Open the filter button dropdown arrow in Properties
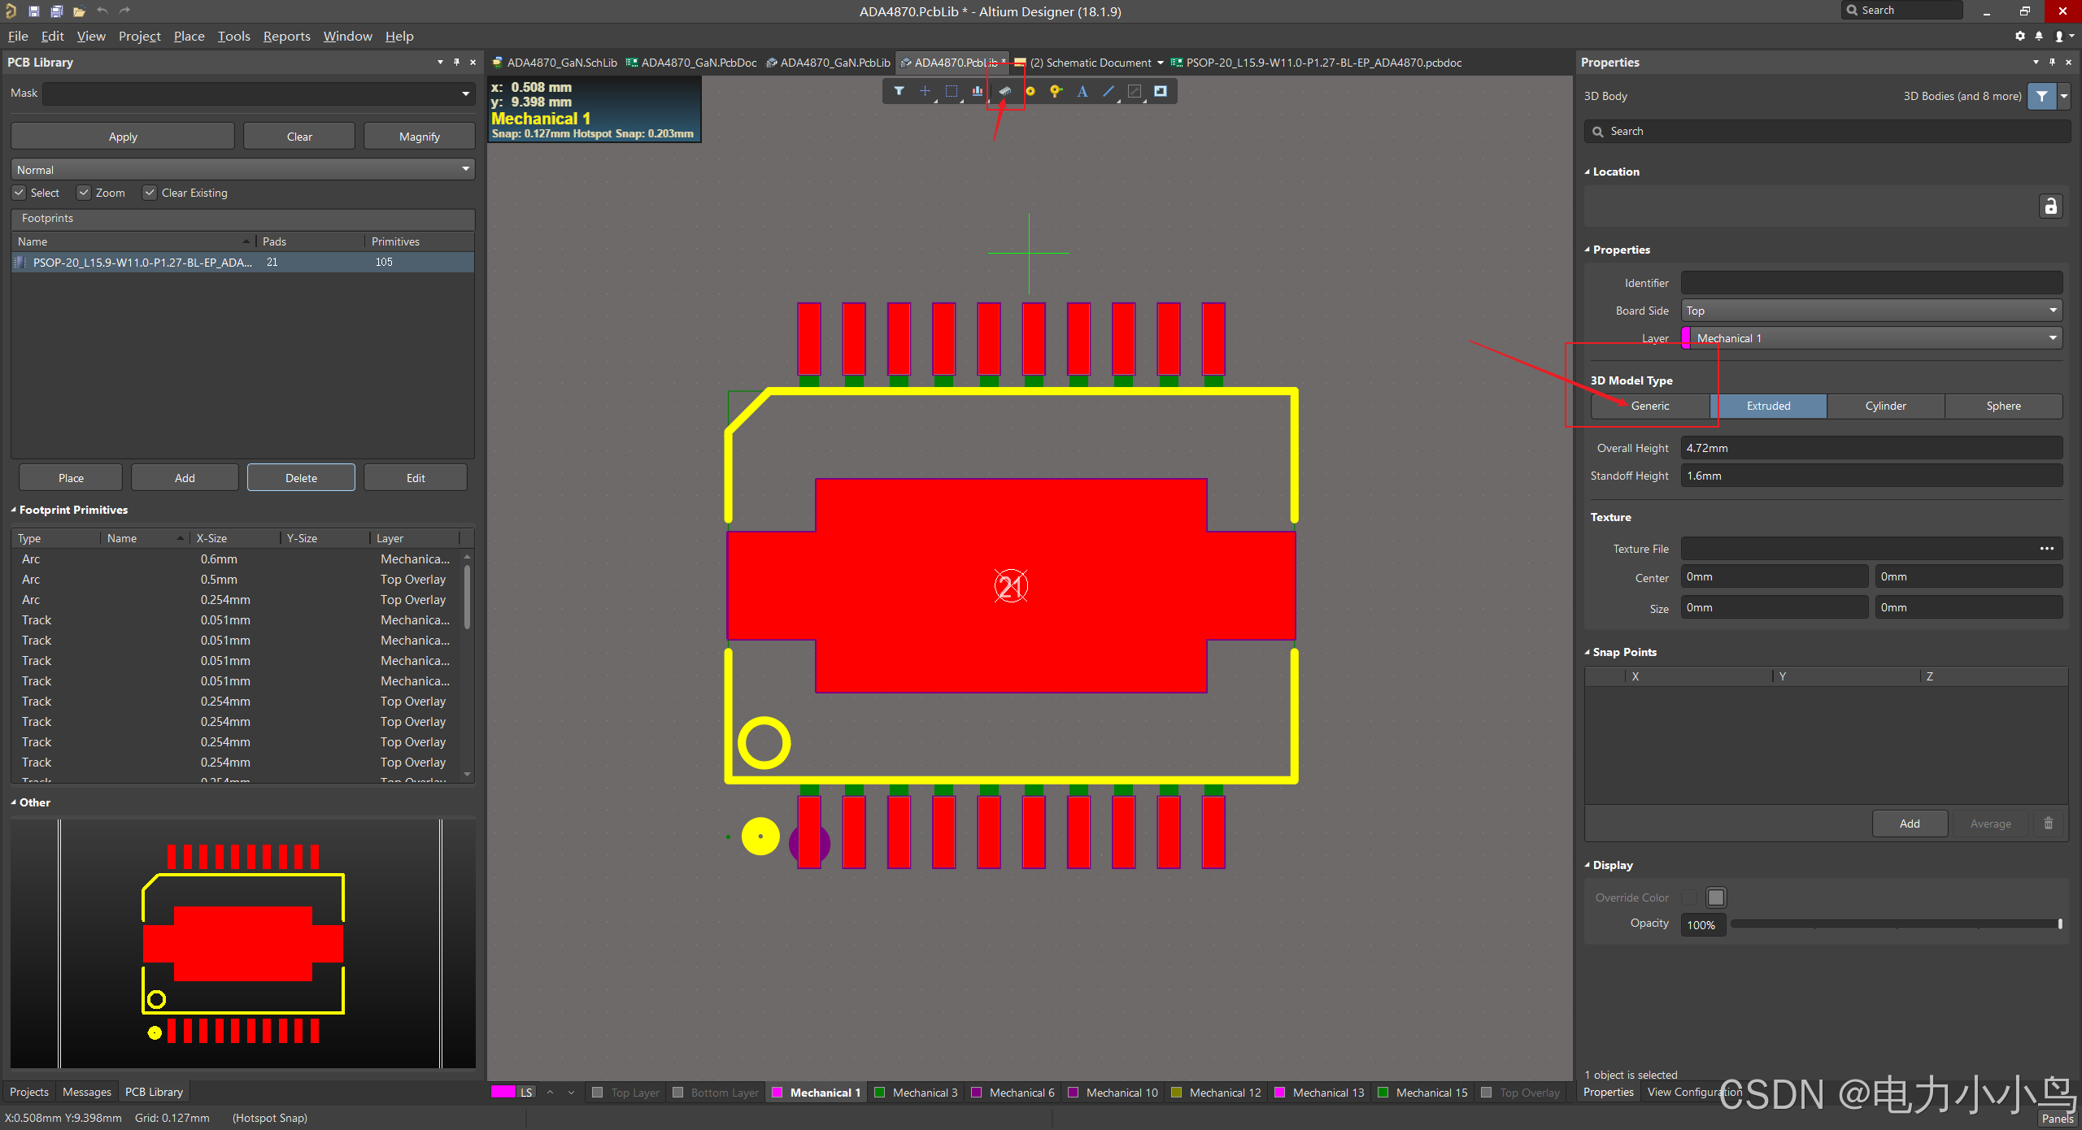Viewport: 2082px width, 1130px height. [x=2063, y=96]
